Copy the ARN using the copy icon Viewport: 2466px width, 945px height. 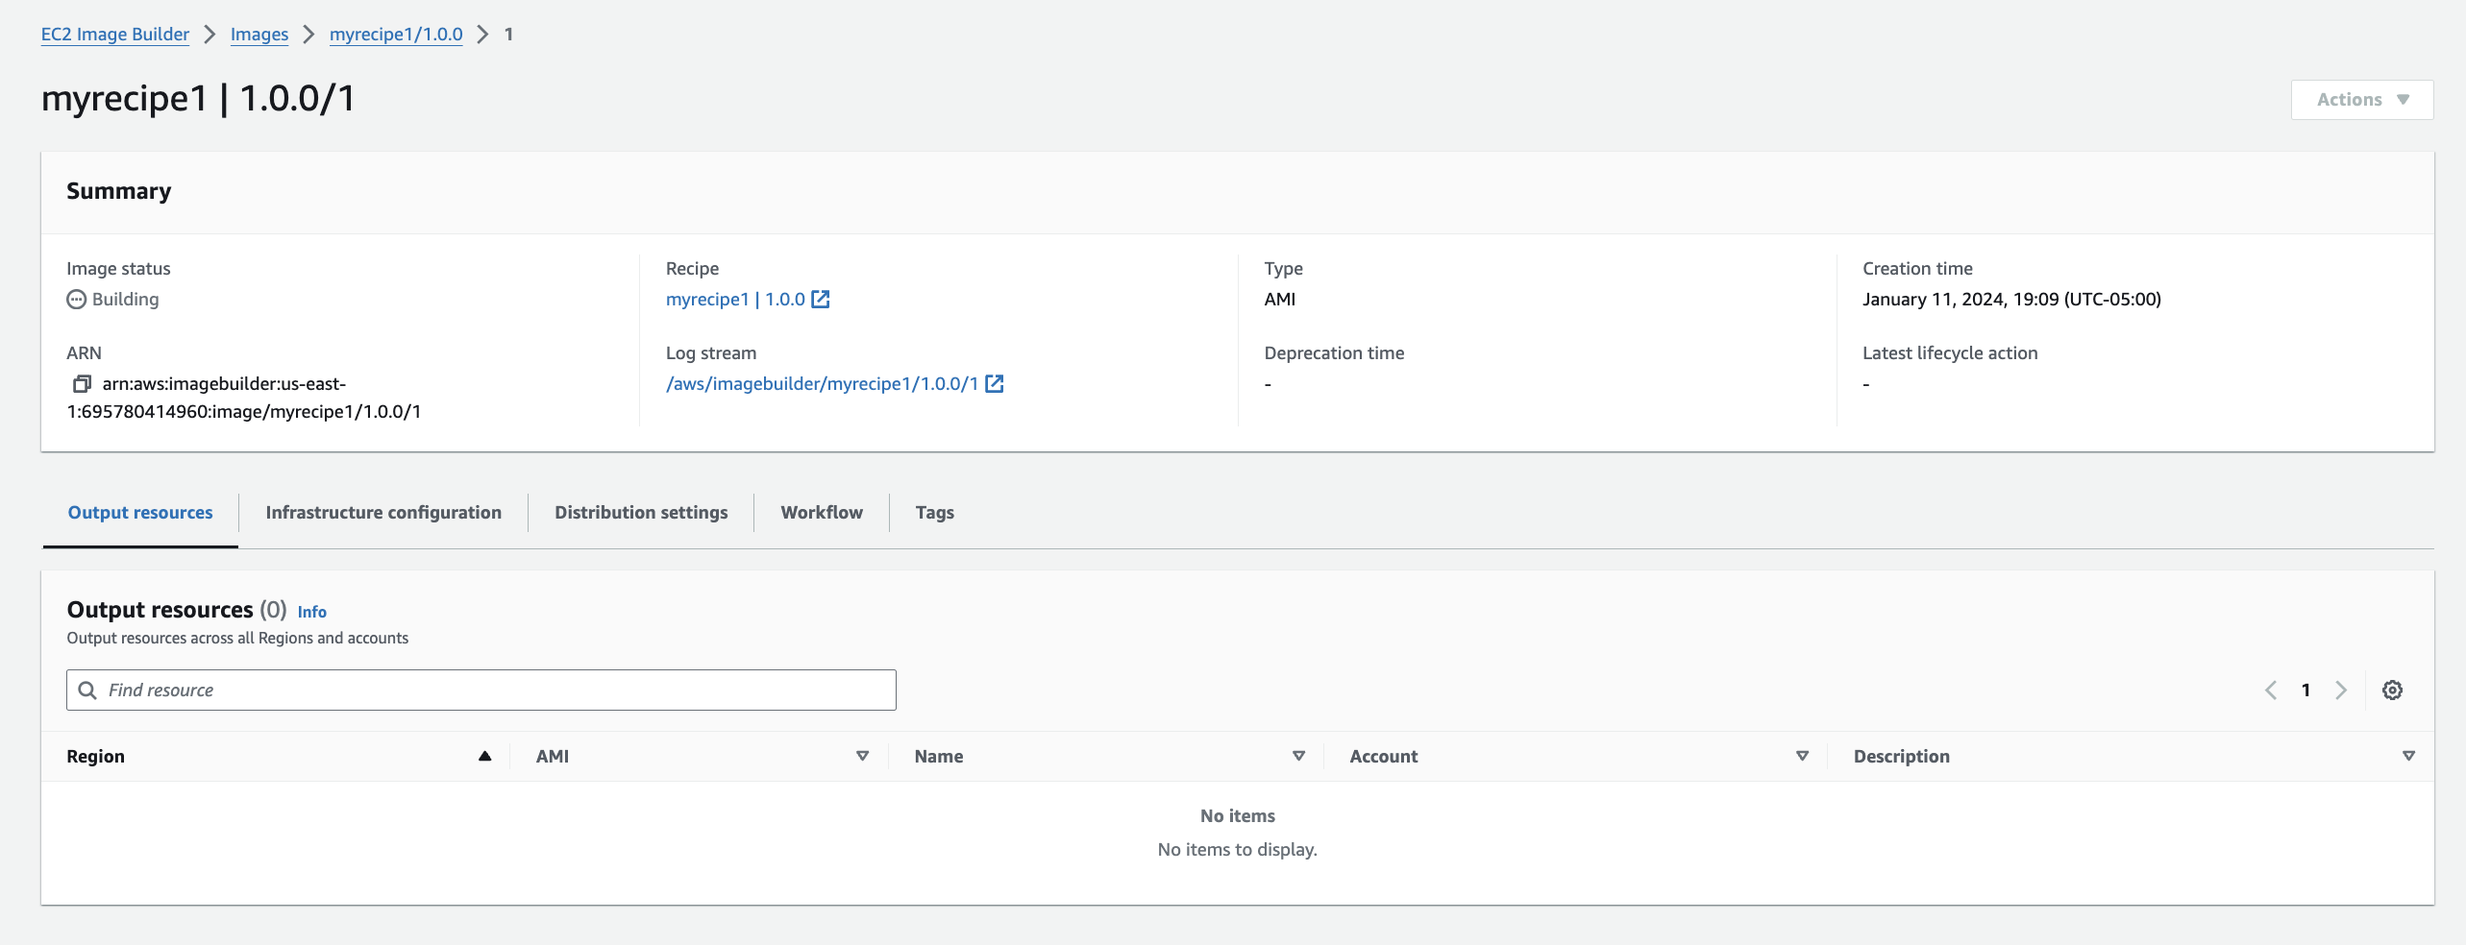[82, 384]
